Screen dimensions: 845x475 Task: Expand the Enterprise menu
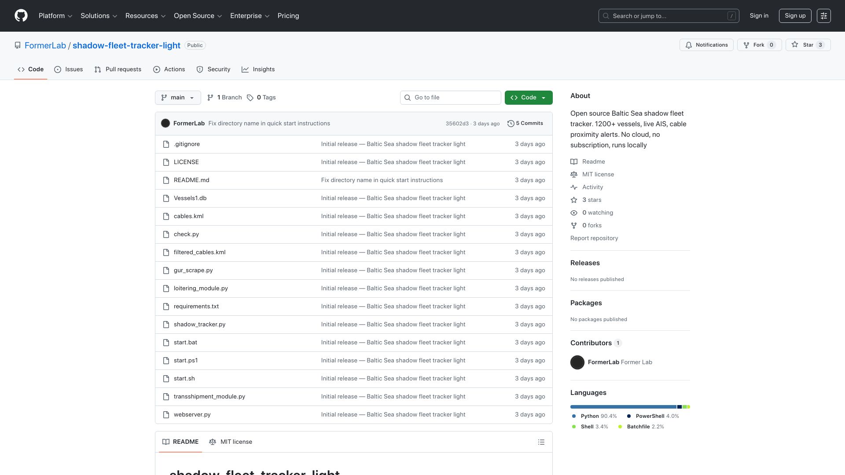pos(250,16)
